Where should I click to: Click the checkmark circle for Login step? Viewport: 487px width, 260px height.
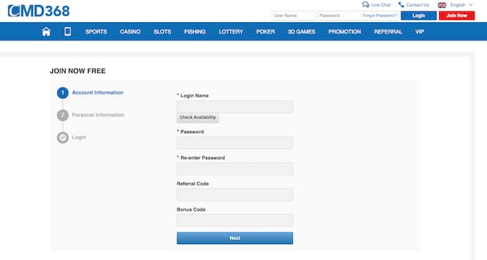click(63, 138)
